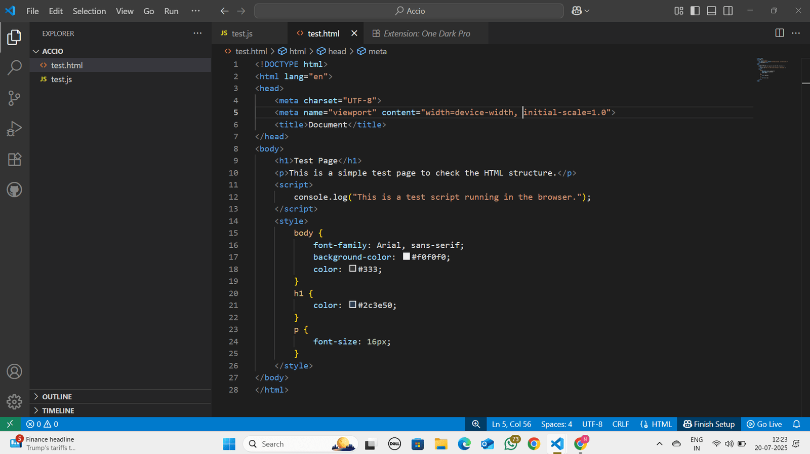This screenshot has width=810, height=454.
Task: Open the Search view in activity bar
Action: click(14, 67)
